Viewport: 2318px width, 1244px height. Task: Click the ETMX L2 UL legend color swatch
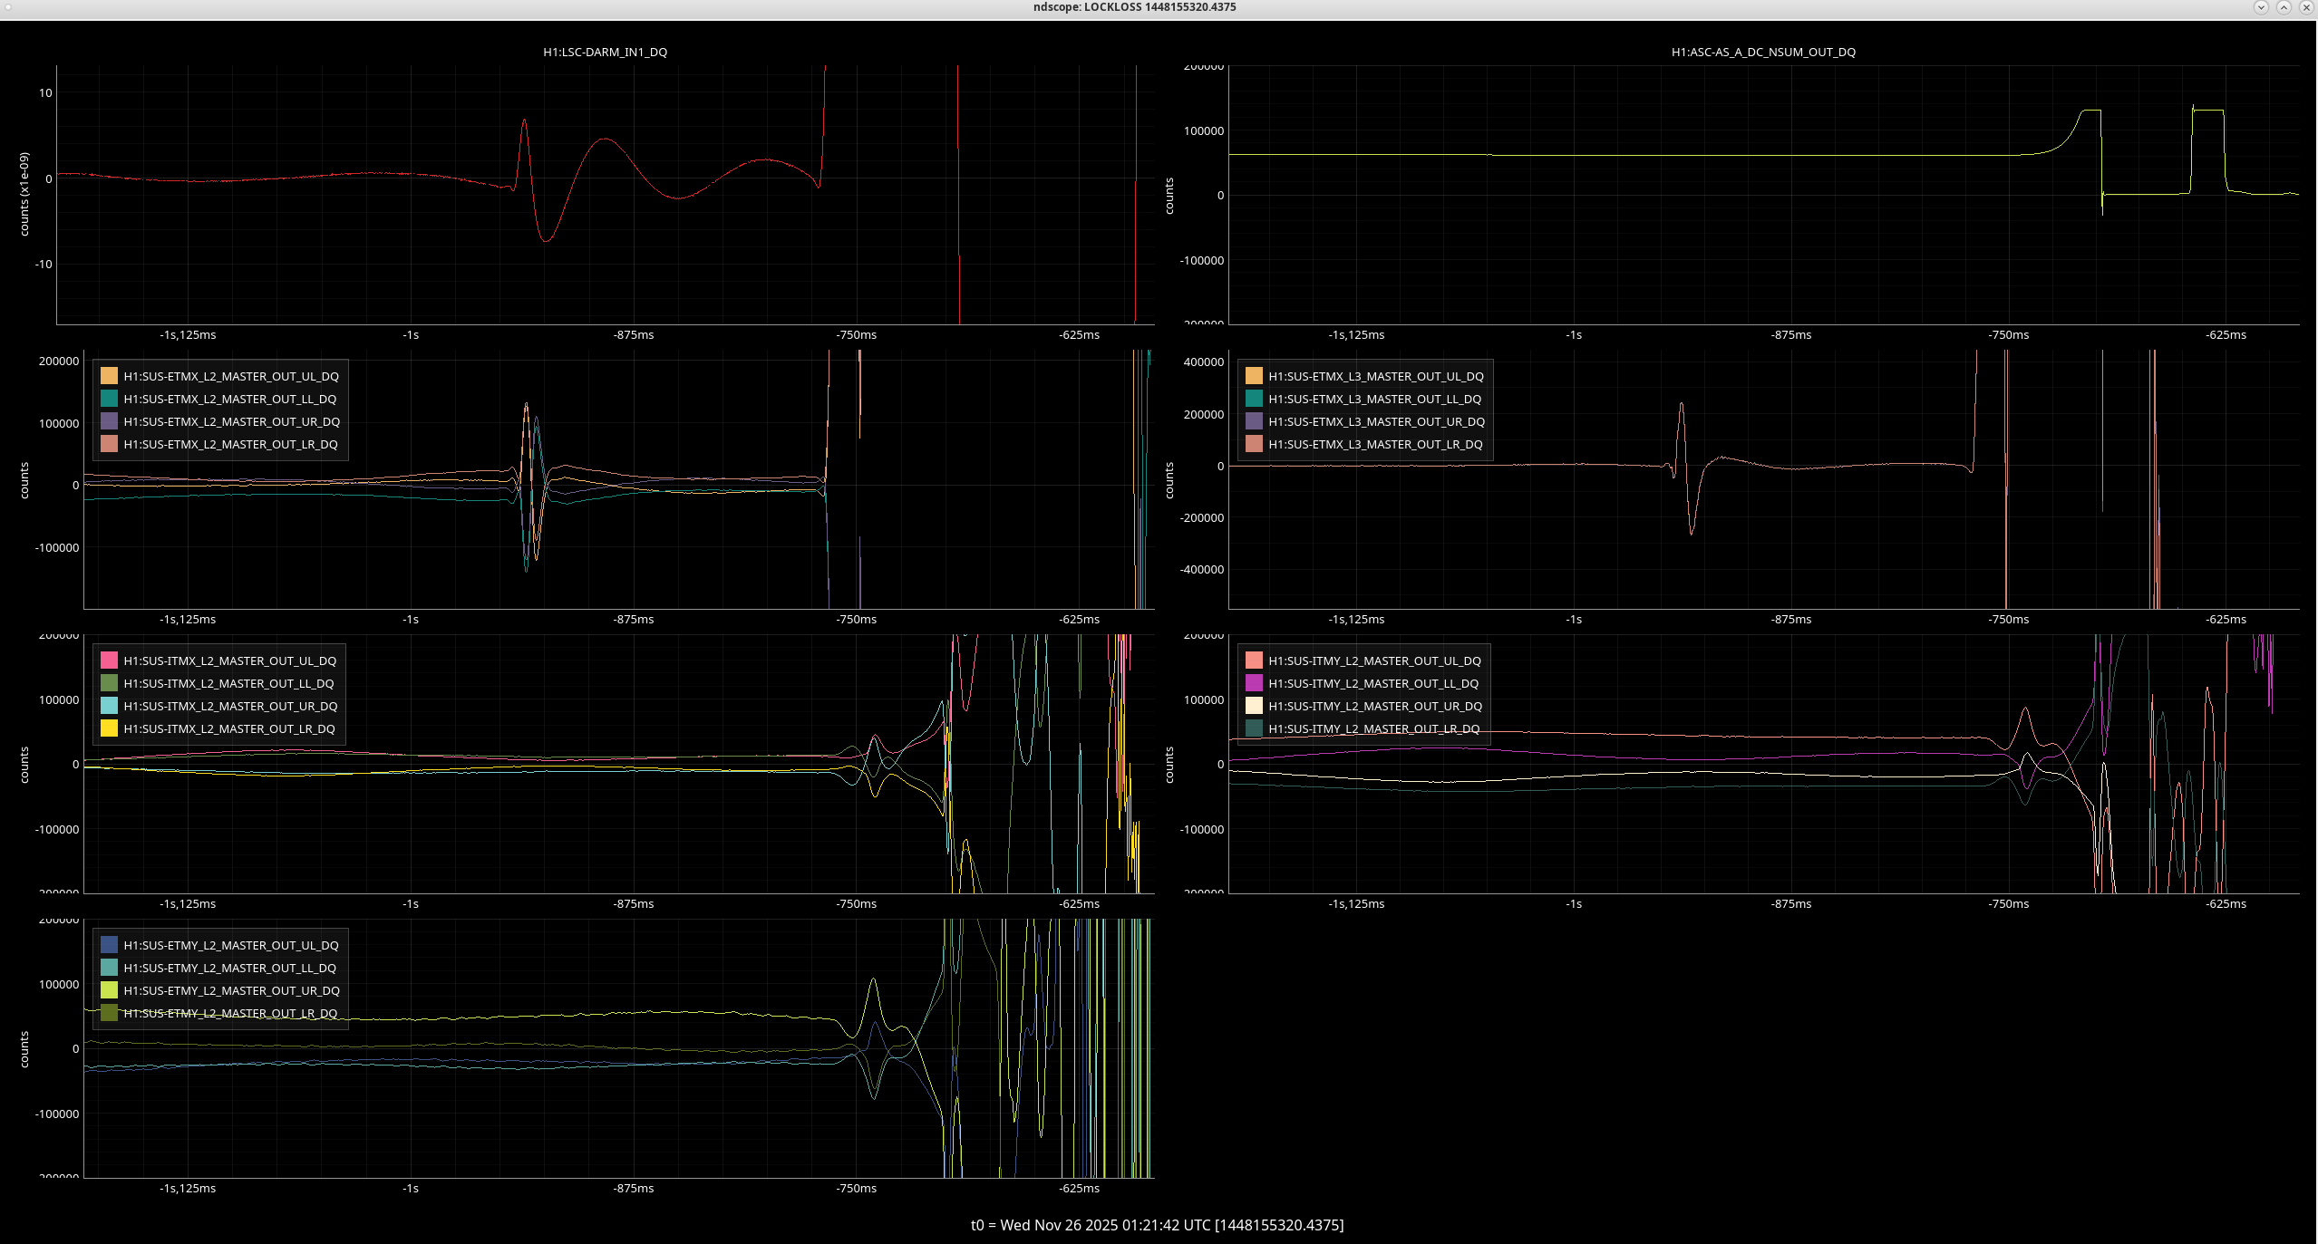point(109,376)
